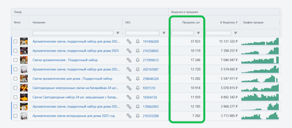Click copy icon next to SKU 191406200
292x128 pixels.
pyautogui.click(x=129, y=42)
